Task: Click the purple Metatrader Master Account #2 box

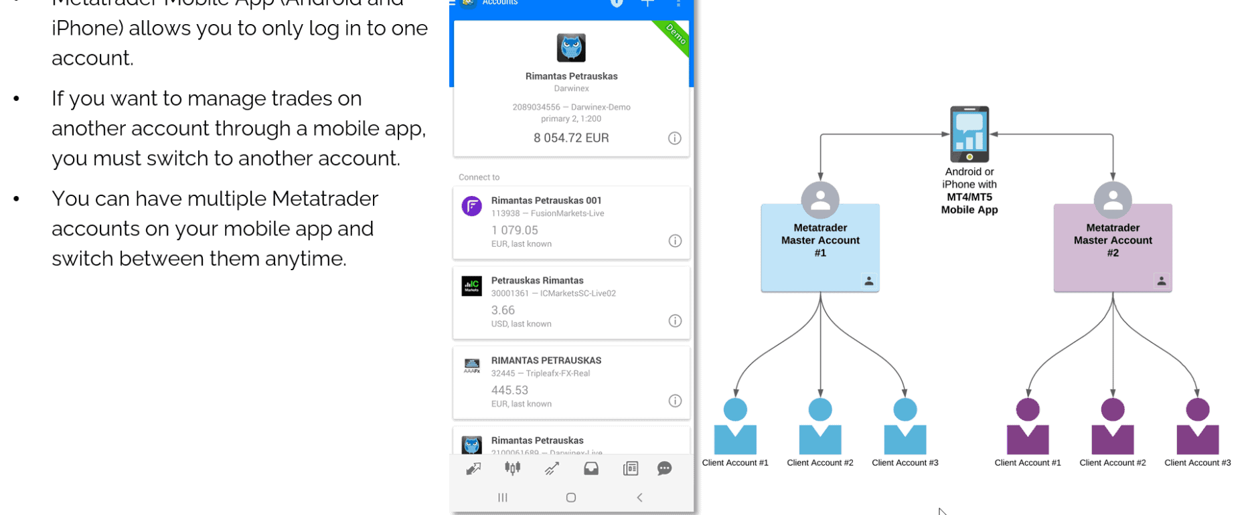Action: (x=1113, y=248)
